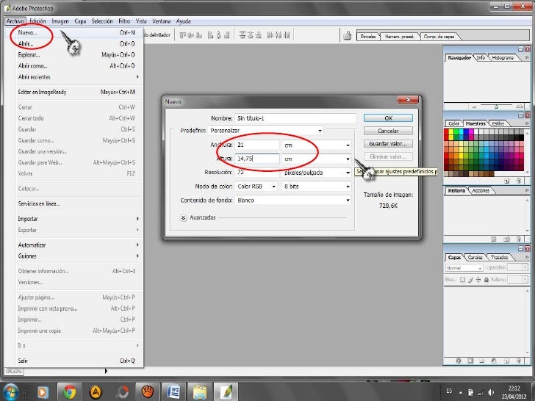The image size is (535, 401).
Task: Click adjustment layer icon in Capas panel
Action: tap(494, 361)
